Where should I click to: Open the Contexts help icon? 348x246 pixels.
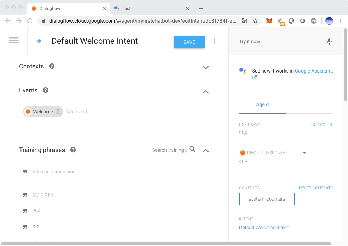[x=52, y=66]
